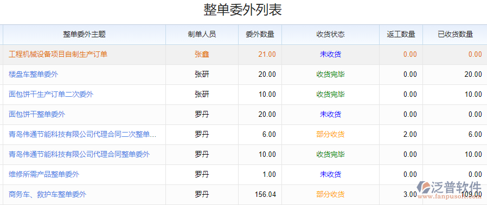Open the 维修所需产品整单委外 record

coord(44,174)
